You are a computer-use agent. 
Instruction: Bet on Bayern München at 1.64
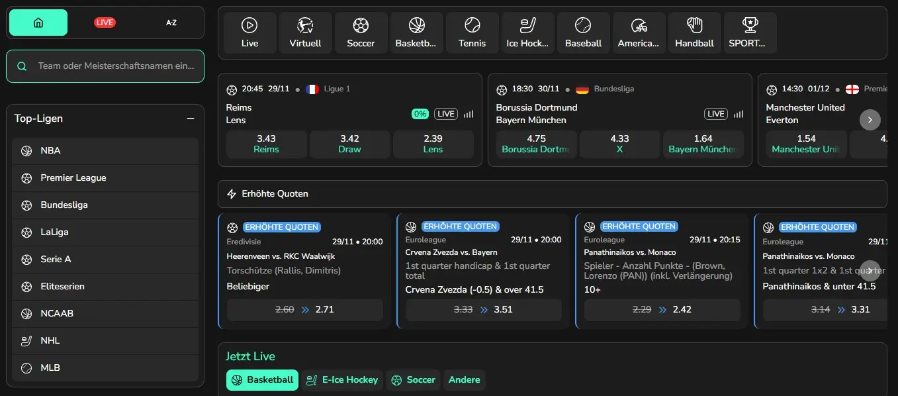(x=703, y=144)
